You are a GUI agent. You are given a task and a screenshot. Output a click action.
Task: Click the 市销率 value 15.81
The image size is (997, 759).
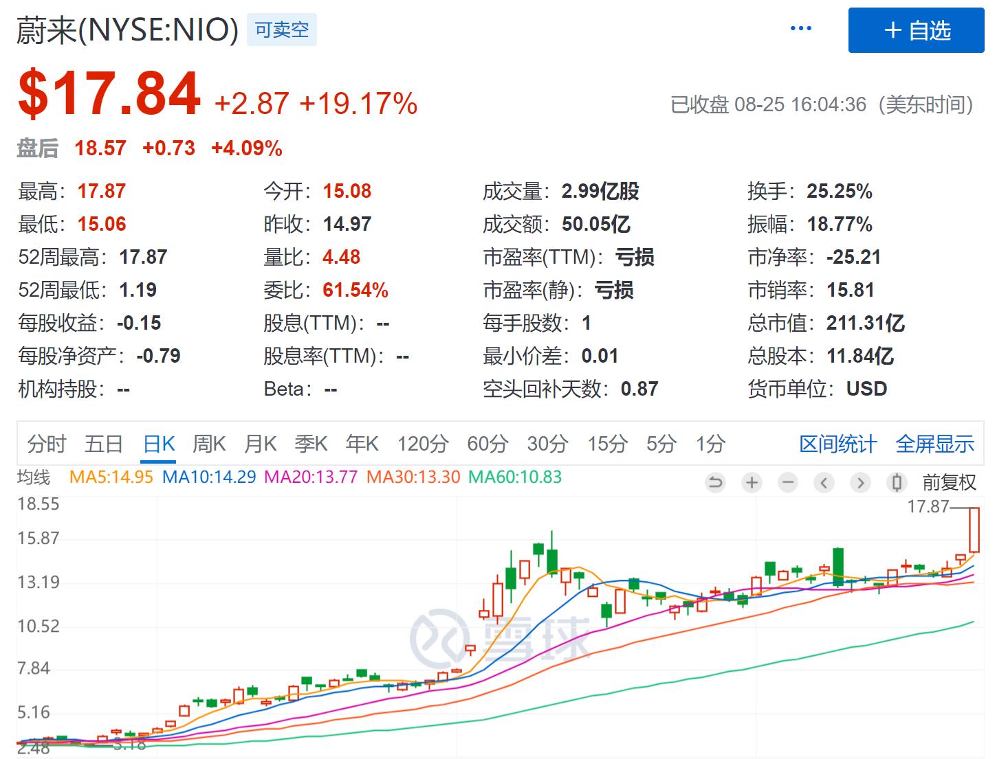tap(851, 290)
